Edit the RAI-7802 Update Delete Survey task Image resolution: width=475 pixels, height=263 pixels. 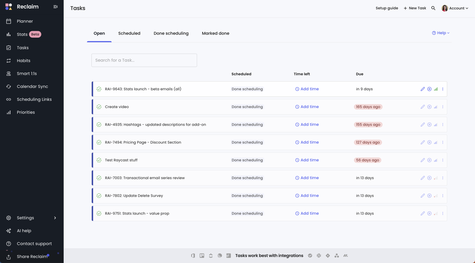422,196
